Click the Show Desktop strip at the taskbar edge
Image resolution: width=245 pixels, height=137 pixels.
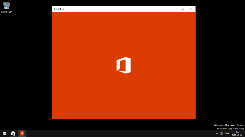244,133
